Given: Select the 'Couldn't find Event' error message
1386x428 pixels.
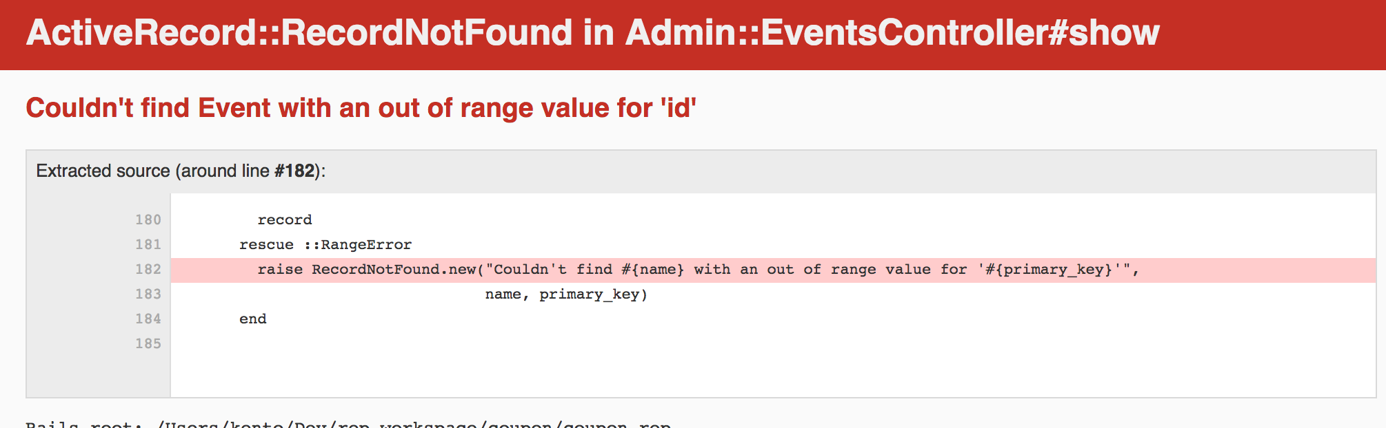Looking at the screenshot, I should tap(361, 108).
